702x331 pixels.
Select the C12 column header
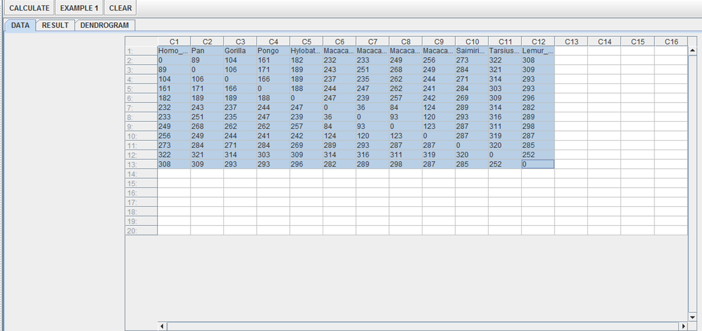coord(538,41)
